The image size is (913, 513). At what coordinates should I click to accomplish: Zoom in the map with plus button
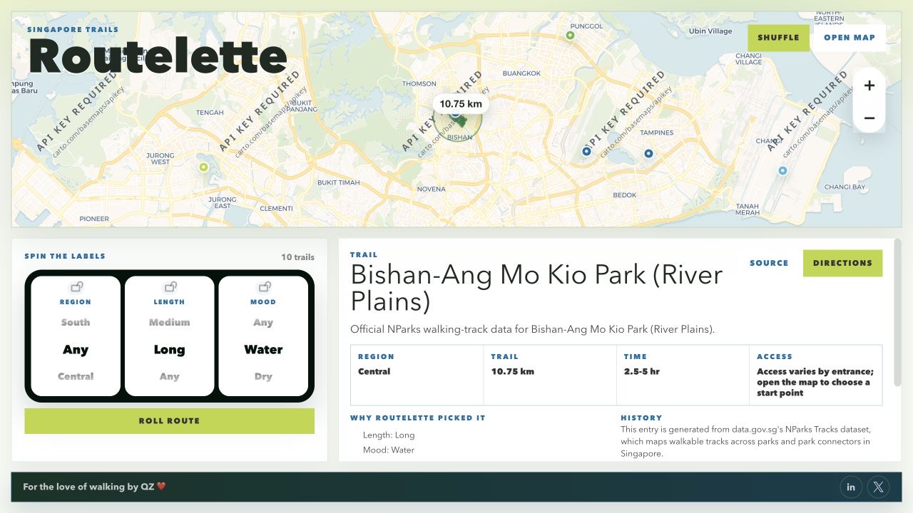coord(869,85)
